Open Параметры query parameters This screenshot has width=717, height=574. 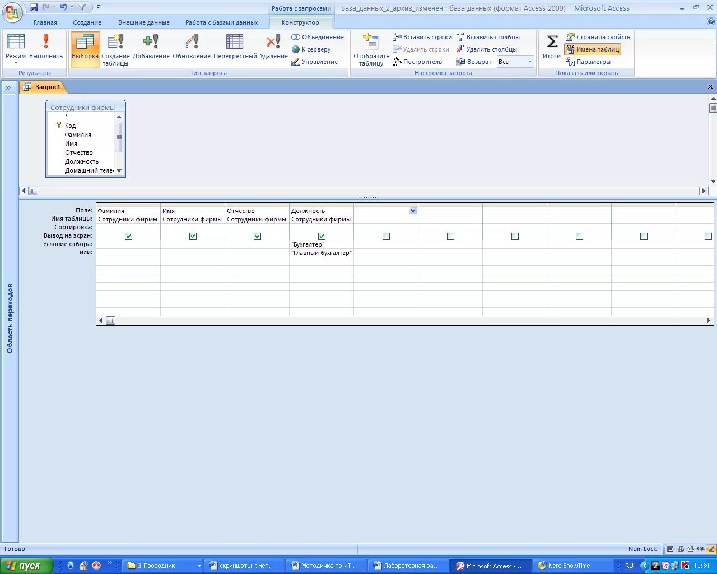pos(588,62)
